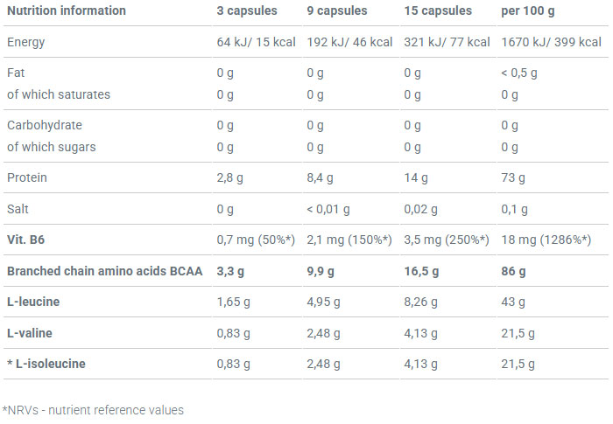
Task: Select the "3 capsules" column header
Action: 247,11
